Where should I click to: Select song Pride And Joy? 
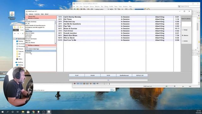(x=69, y=22)
